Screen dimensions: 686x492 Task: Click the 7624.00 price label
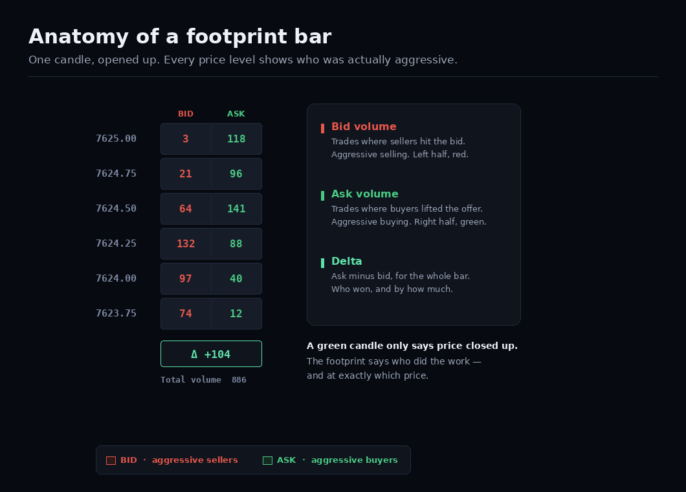pyautogui.click(x=116, y=279)
